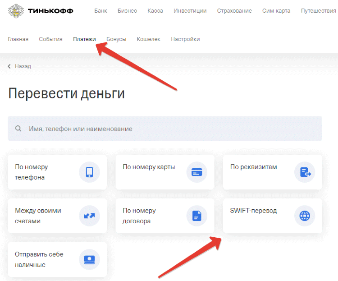338x281 pixels.
Task: Choose transfer По номеру телефона
Action: pos(57,172)
